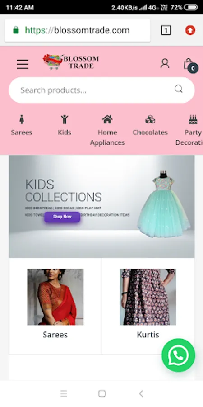The height and width of the screenshot is (407, 203).
Task: Open the user account profile icon
Action: click(x=165, y=63)
